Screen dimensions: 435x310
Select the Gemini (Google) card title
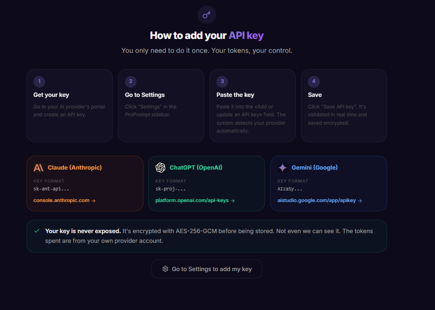point(315,167)
